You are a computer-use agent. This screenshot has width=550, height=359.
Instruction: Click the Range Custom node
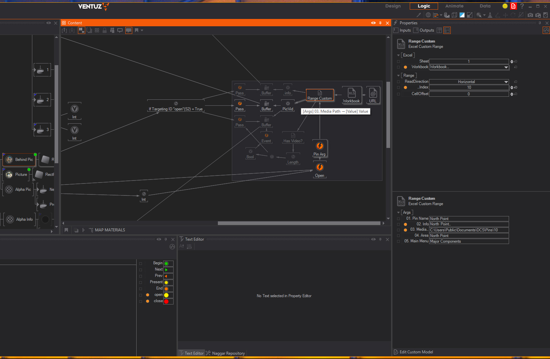click(x=319, y=95)
